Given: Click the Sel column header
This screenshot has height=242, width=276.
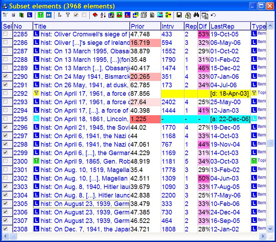Looking at the screenshot, I should point(7,26).
